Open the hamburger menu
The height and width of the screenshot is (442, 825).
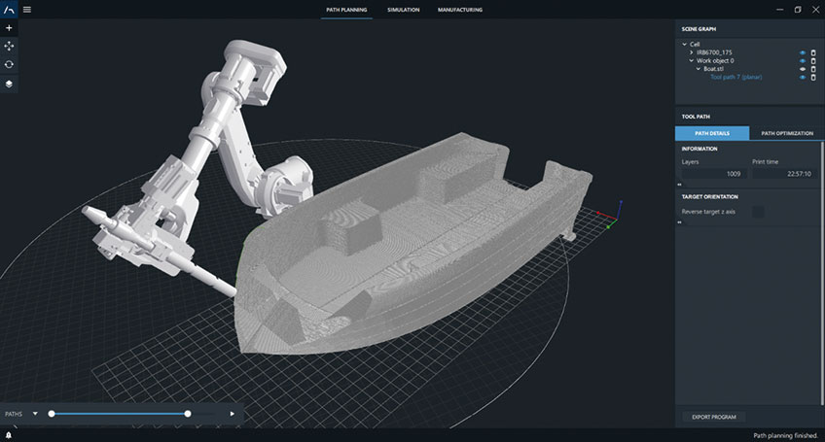pyautogui.click(x=26, y=10)
